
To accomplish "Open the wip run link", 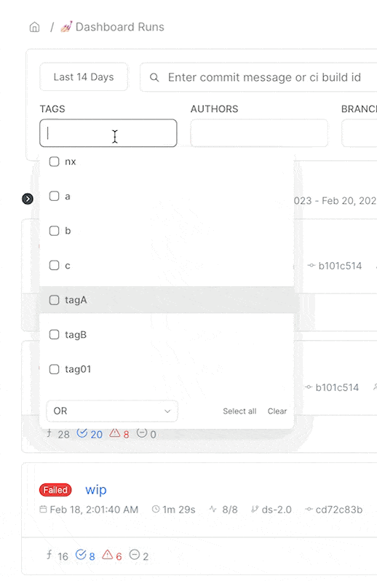I will (x=96, y=490).
